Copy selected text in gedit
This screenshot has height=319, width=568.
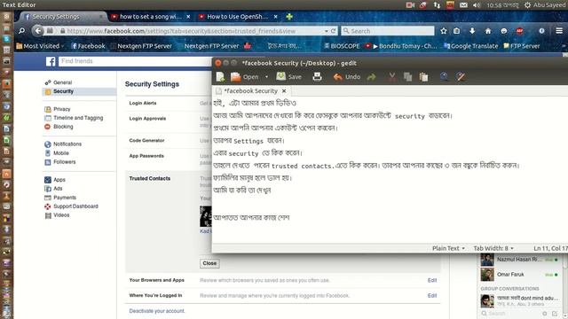(x=407, y=77)
